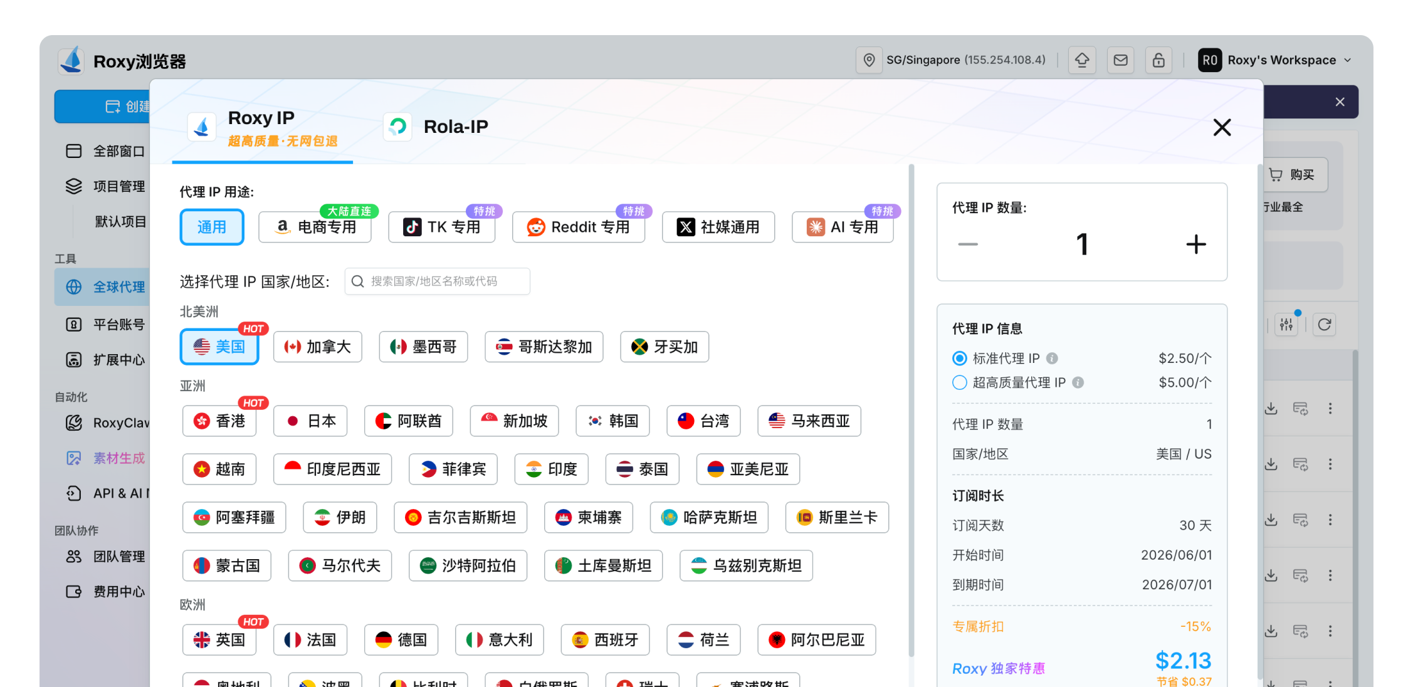The image size is (1413, 687).
Task: Select 香港 country button
Action: point(219,421)
